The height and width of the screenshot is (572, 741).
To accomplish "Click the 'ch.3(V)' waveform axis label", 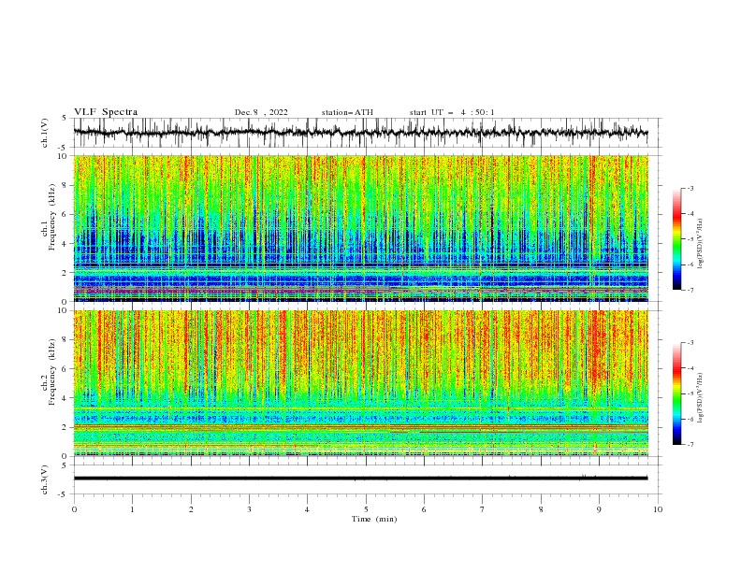I will point(45,479).
